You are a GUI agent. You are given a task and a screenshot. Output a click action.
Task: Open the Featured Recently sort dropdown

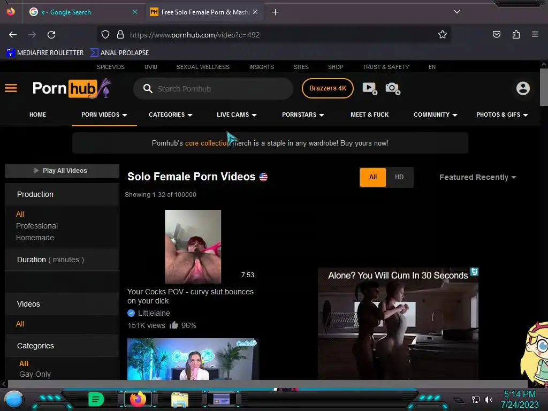click(477, 177)
